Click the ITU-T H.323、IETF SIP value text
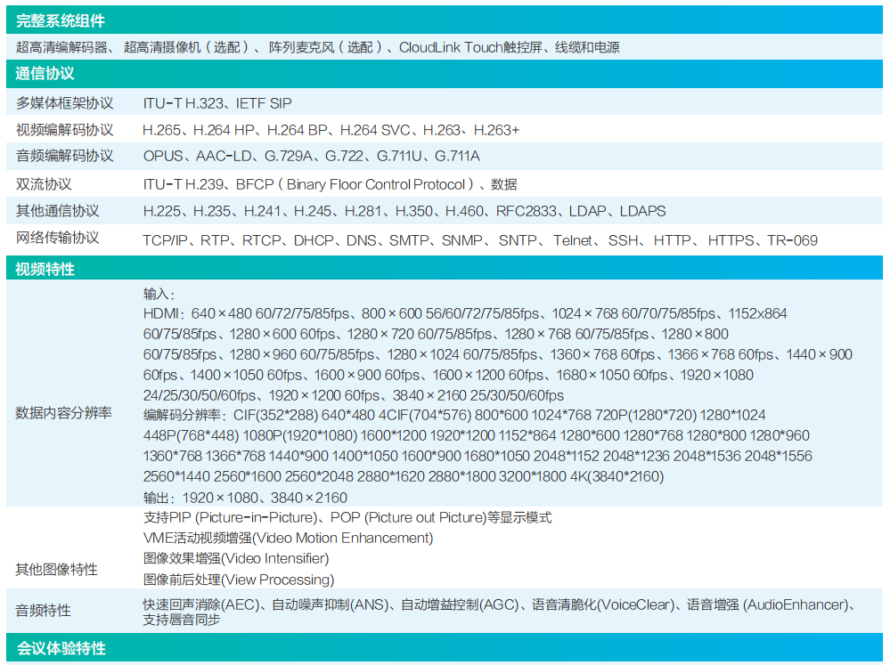The width and height of the screenshot is (890, 665). point(217,103)
